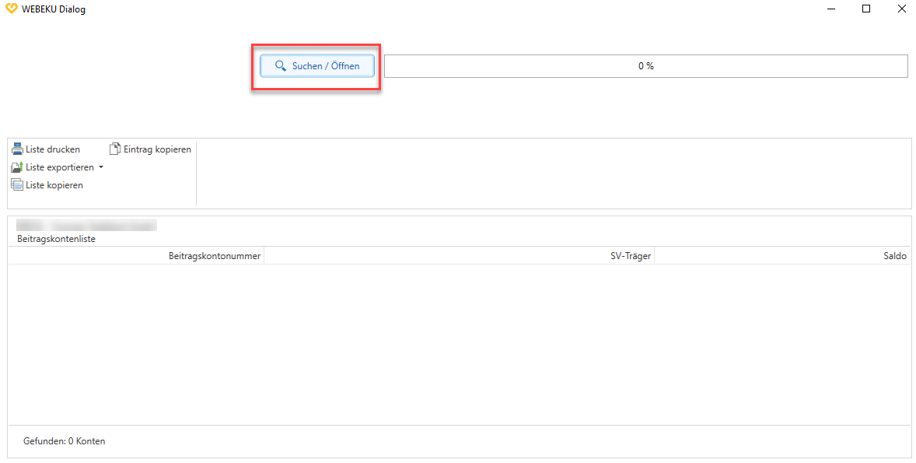Maximize the WEBEKU Dialog window
Screen dimensions: 916x463
866,9
